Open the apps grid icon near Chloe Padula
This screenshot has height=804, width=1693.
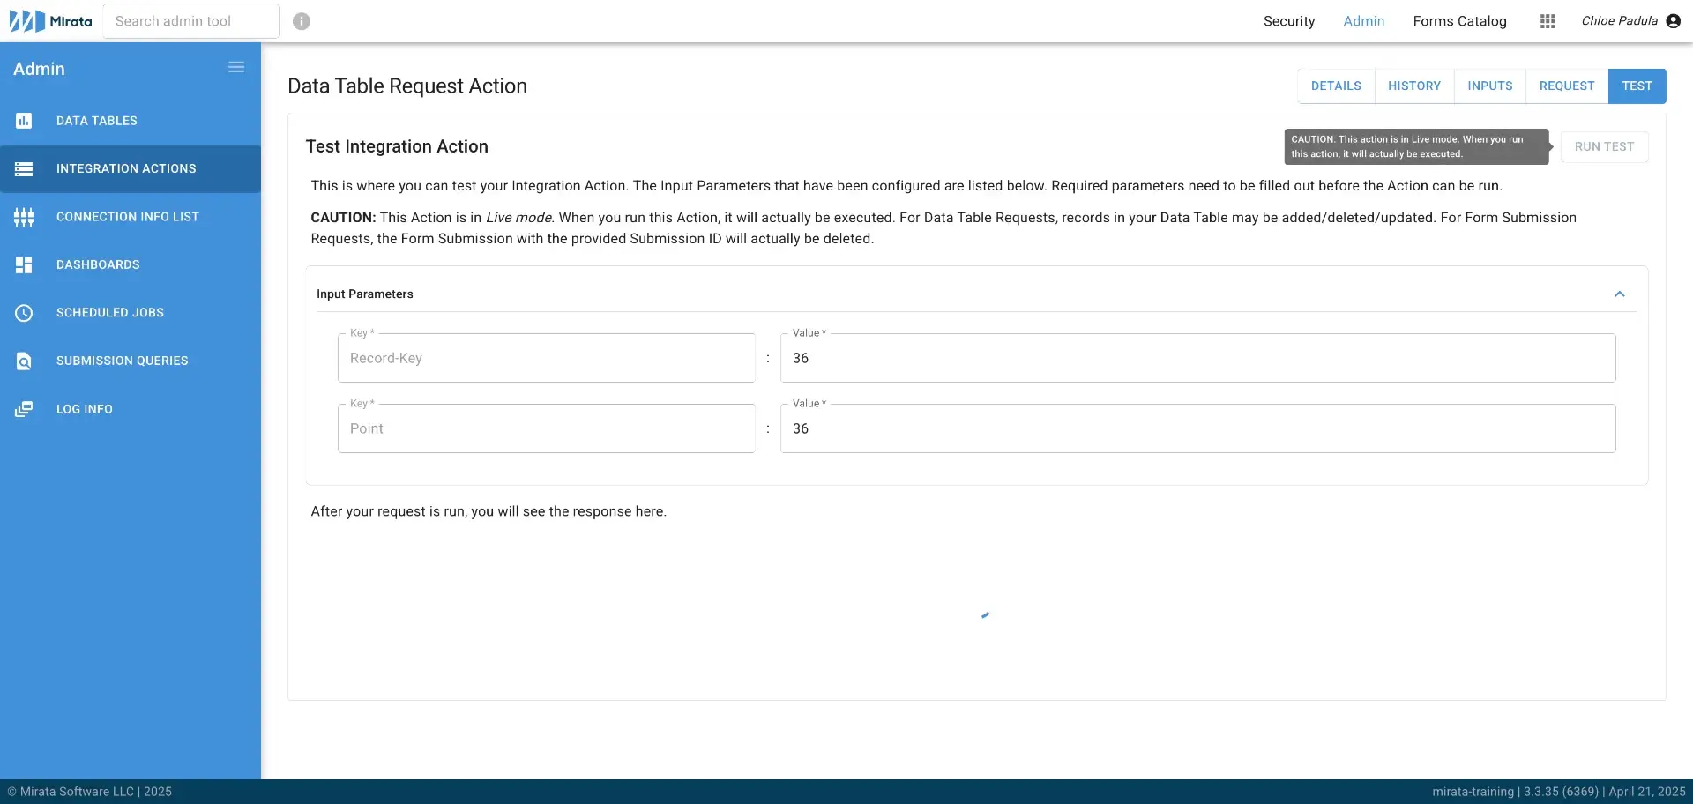click(1547, 21)
